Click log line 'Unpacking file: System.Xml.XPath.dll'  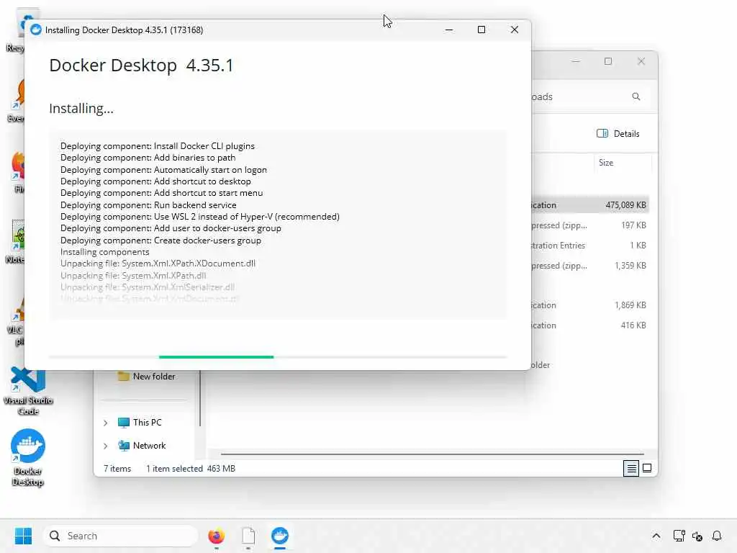133,276
